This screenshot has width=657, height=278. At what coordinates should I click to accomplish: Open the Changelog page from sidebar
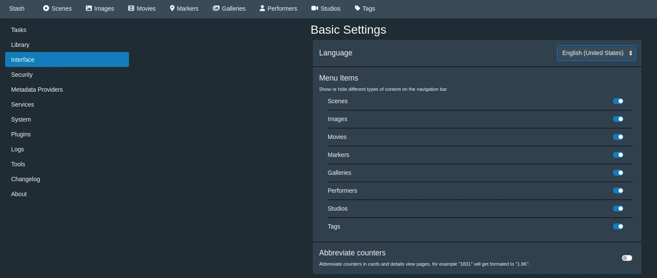[26, 179]
